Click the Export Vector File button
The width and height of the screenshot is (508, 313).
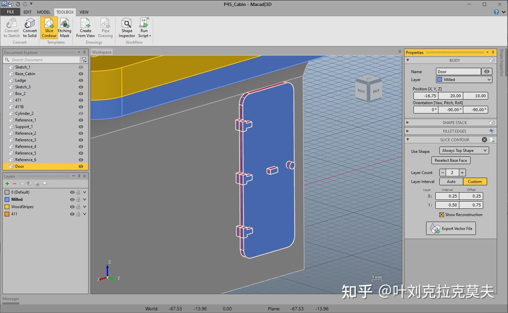(x=450, y=228)
